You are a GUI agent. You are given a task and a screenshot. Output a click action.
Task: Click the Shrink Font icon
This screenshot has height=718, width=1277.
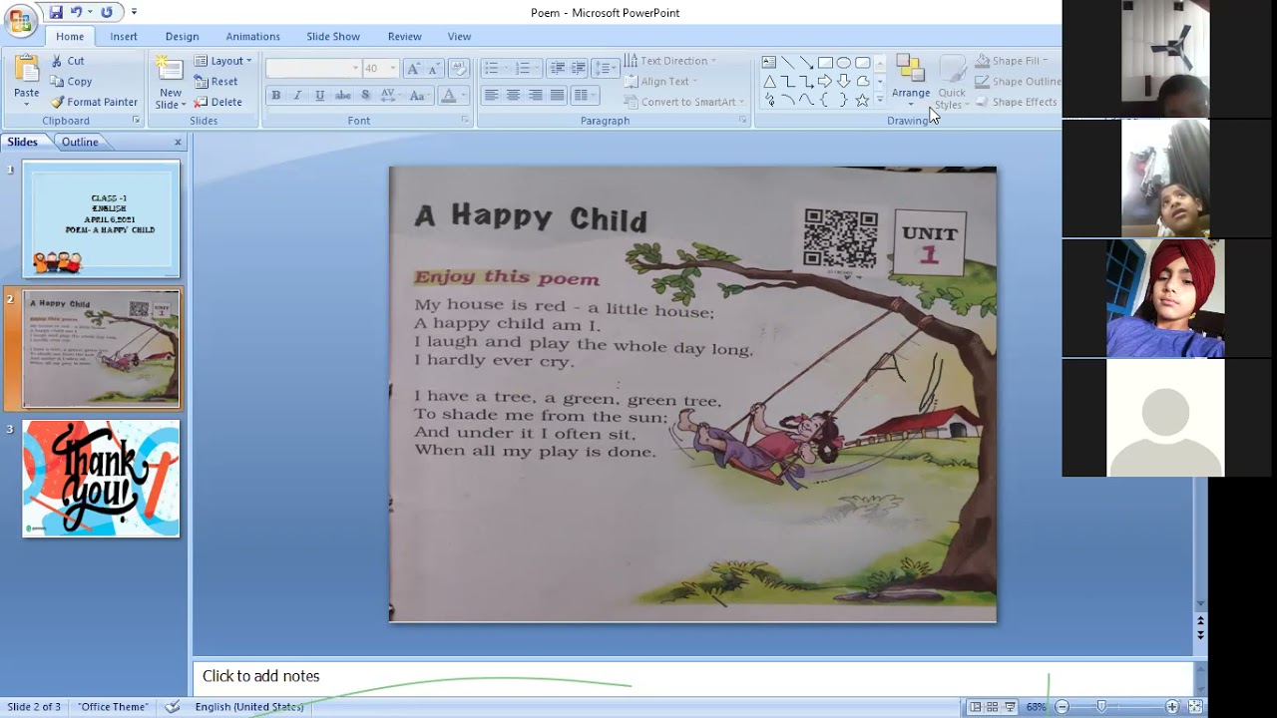[433, 68]
